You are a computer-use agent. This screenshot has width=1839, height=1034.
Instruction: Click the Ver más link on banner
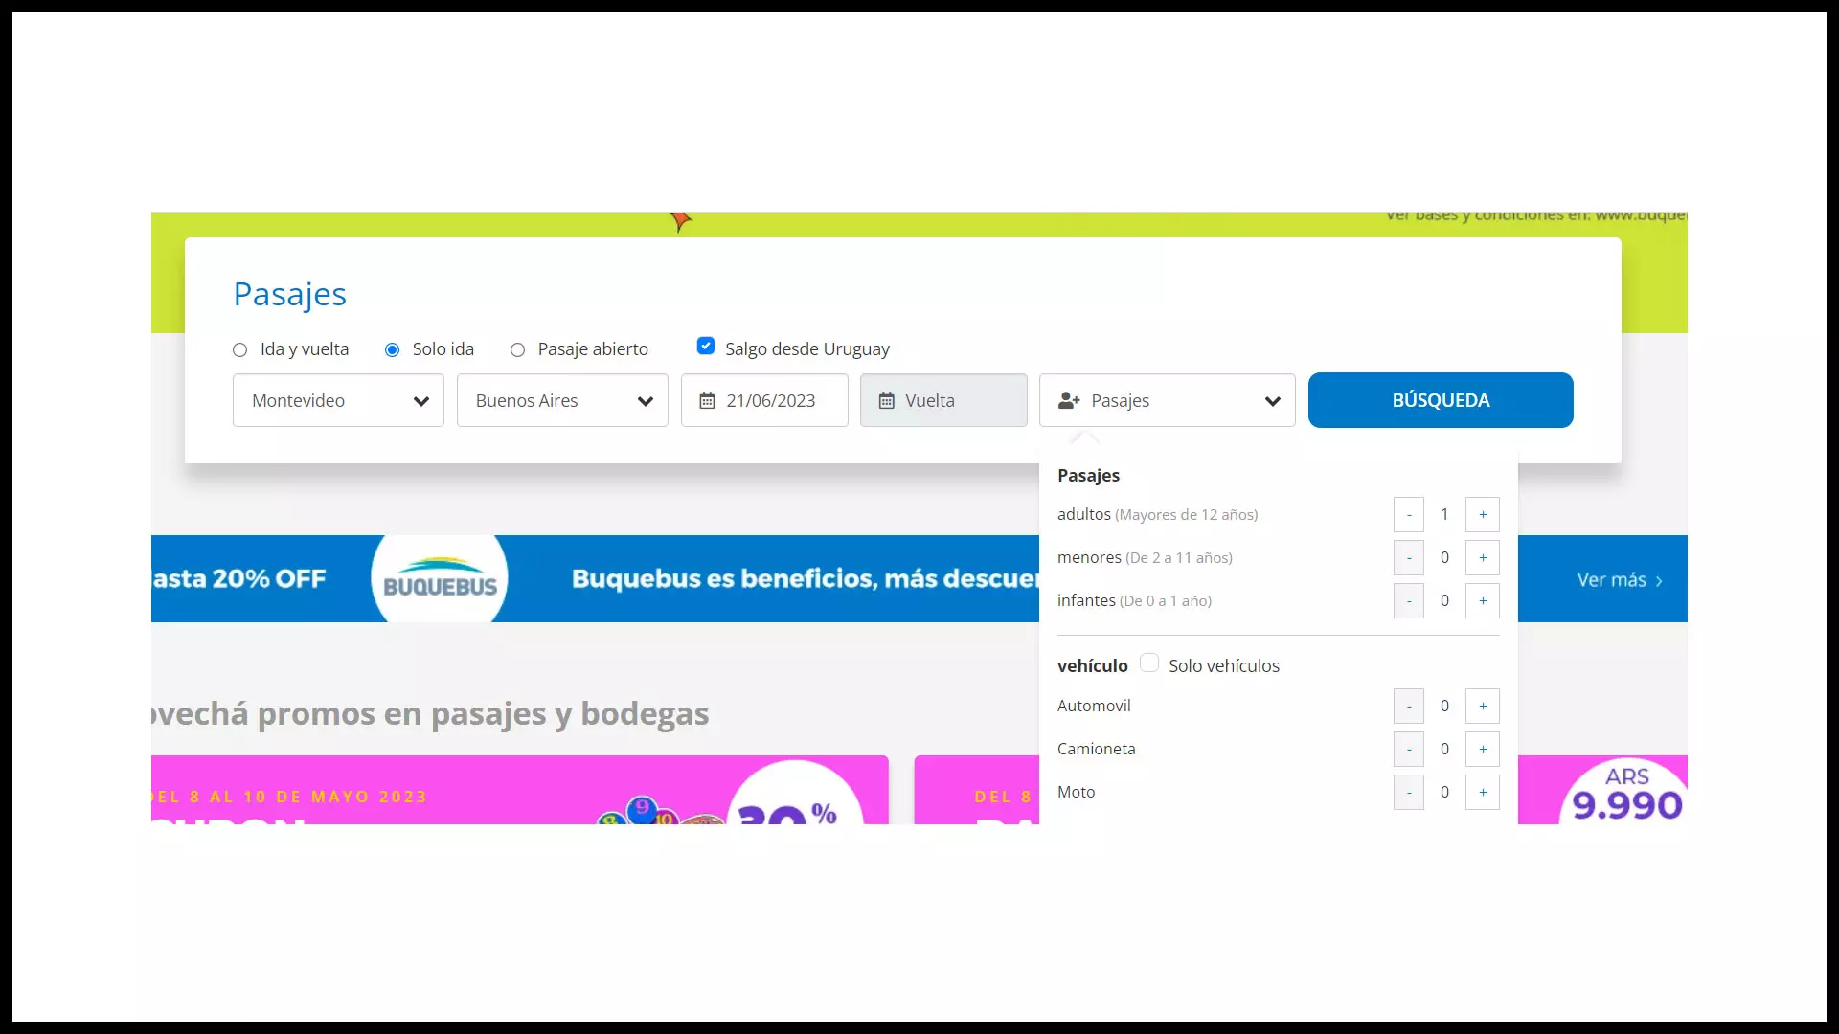[1620, 580]
